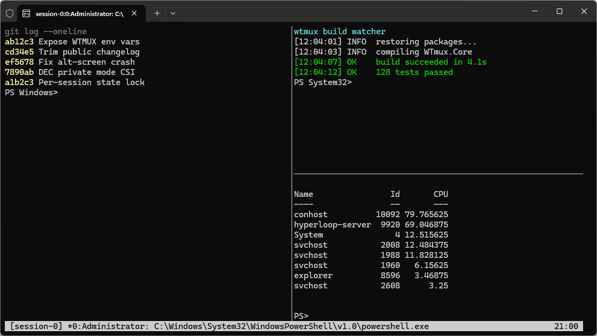Click commit 'cd34e5 Trim public changelog'

pyautogui.click(x=72, y=52)
